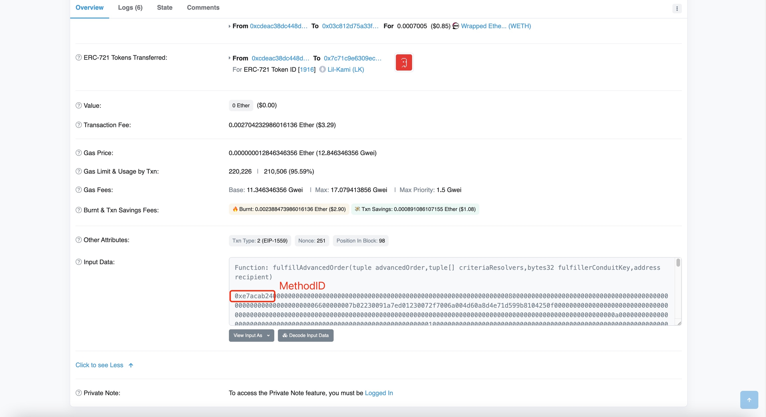Click the help icon beside Other Attributes
Viewport: 766px width, 417px height.
pos(78,240)
